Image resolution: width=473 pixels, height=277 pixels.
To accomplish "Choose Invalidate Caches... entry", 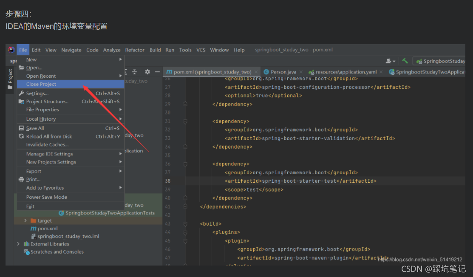I will pos(71,145).
